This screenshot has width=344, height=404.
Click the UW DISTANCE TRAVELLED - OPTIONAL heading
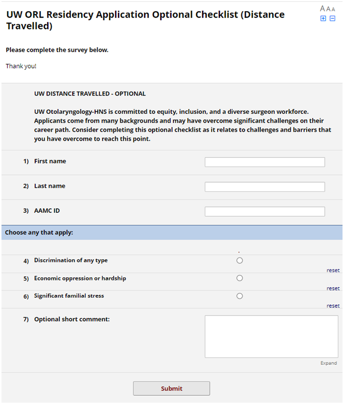[90, 94]
